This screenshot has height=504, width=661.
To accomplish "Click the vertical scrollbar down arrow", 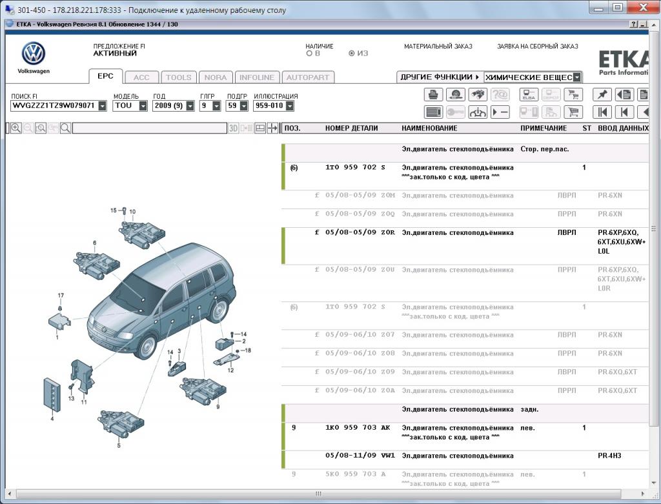I will (653, 483).
